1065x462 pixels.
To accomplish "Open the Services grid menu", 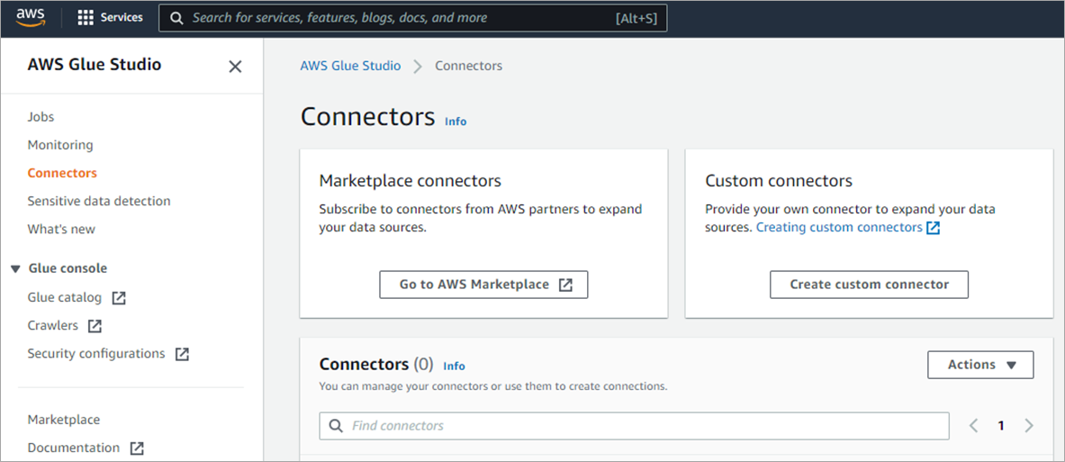I will coord(86,18).
